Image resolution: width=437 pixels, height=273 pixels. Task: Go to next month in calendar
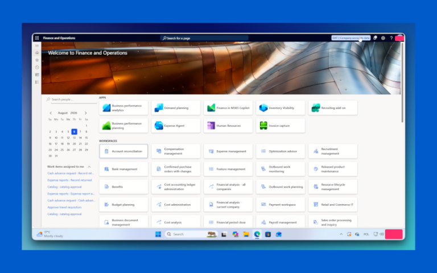(85, 113)
